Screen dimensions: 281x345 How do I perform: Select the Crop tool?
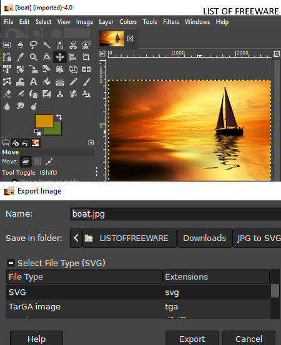pos(86,58)
